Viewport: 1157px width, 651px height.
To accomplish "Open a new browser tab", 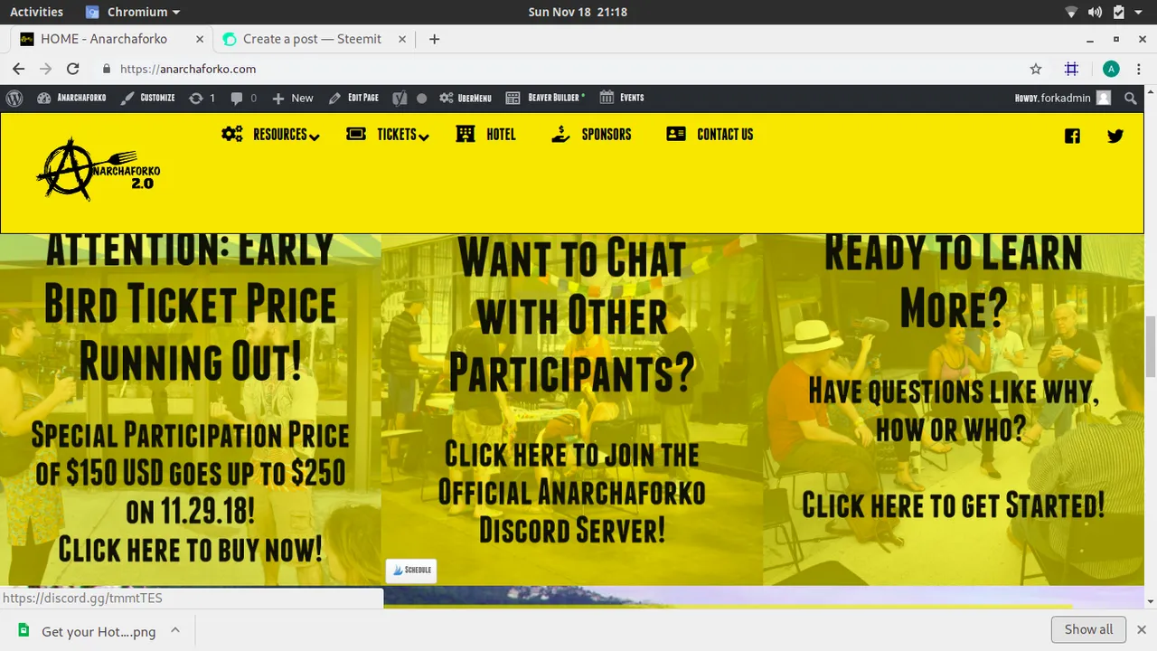I will pyautogui.click(x=435, y=39).
